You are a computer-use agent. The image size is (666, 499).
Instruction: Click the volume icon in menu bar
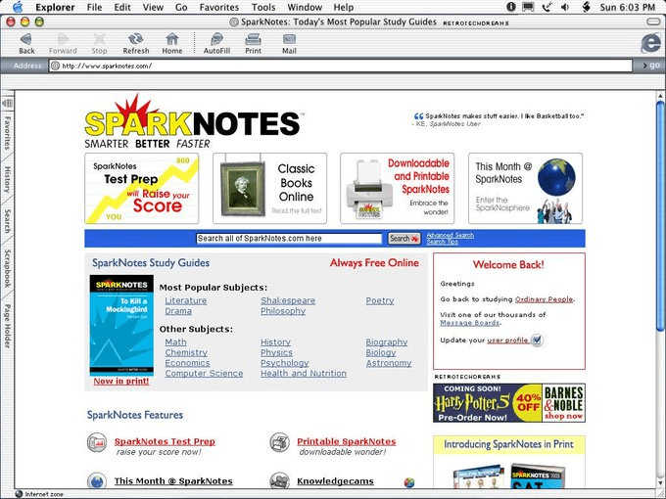click(565, 7)
